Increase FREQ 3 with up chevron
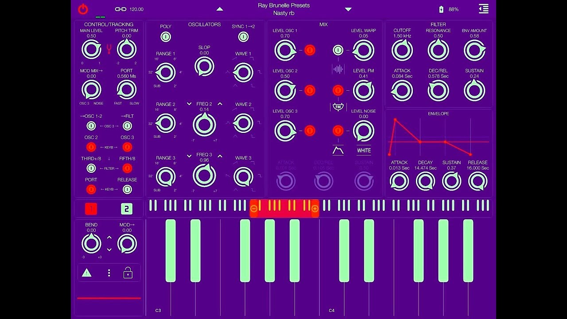 (220, 156)
